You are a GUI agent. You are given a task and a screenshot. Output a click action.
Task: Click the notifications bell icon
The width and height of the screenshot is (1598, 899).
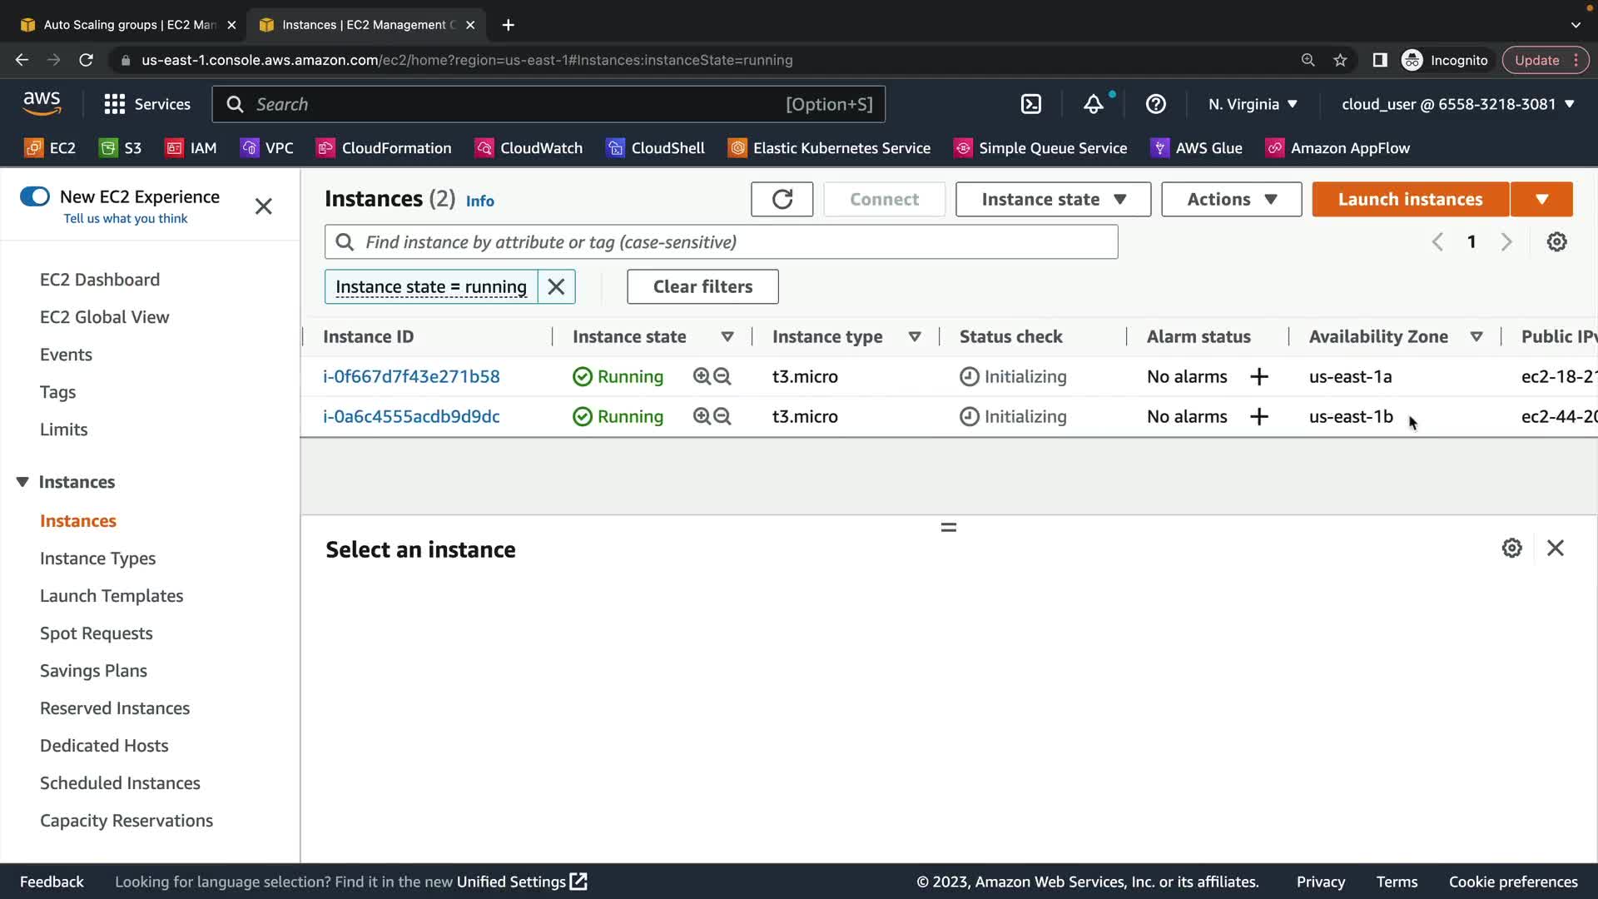tap(1093, 104)
